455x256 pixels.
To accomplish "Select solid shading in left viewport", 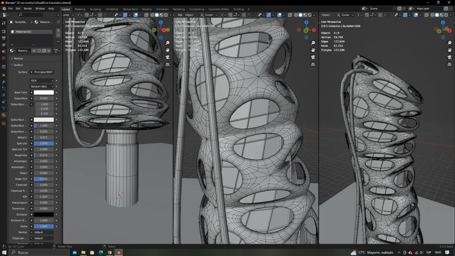I will coord(157,15).
